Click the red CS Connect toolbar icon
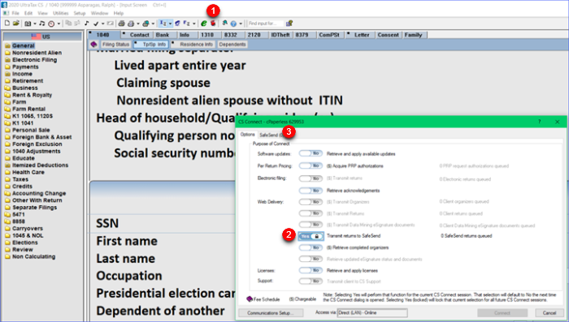This screenshot has height=322, width=569. (213, 24)
